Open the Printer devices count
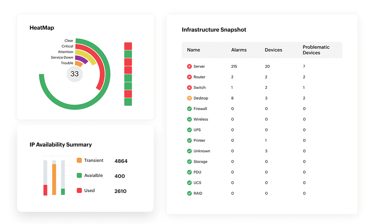Screen dimensions: 373x224 [x=266, y=141]
